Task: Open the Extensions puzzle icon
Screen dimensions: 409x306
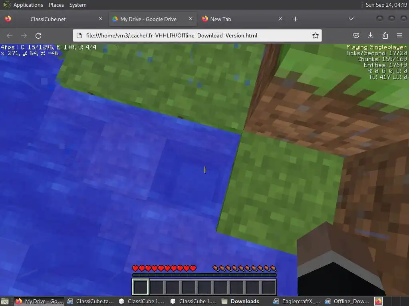Action: pos(385,35)
